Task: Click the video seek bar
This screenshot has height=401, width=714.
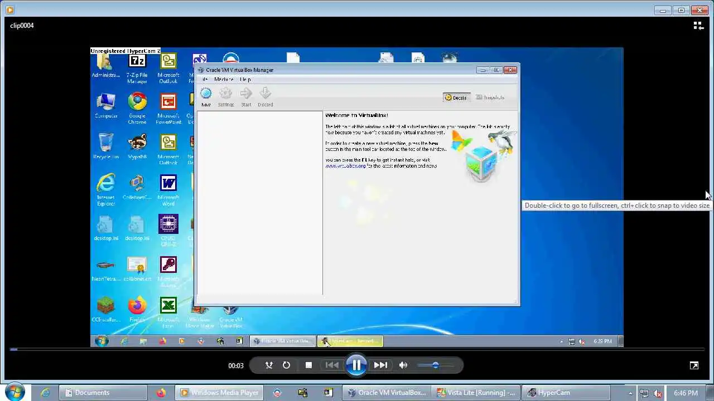Action: 357,350
